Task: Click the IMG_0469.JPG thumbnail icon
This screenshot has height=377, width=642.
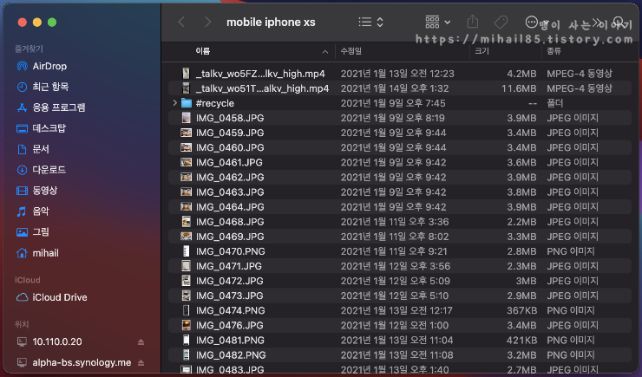Action: [187, 237]
